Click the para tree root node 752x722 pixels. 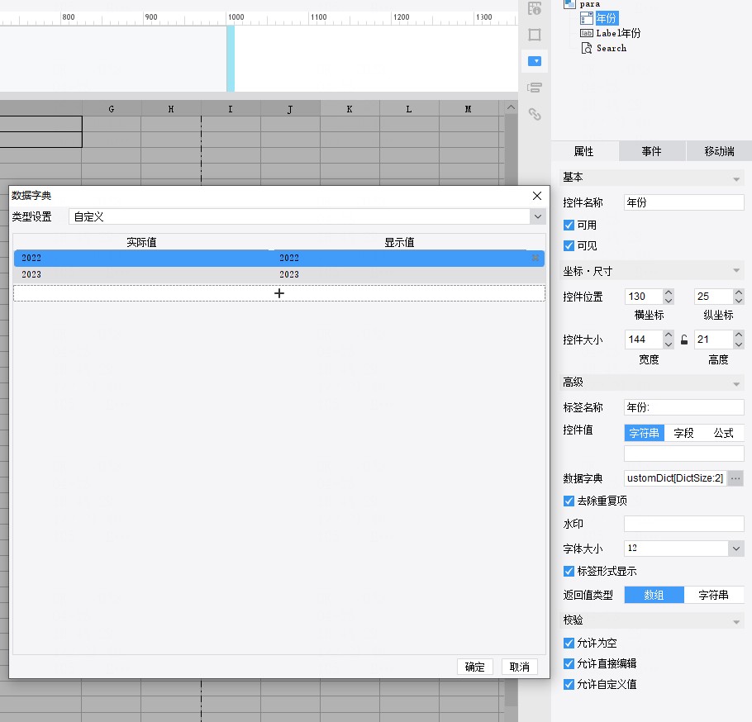(589, 4)
